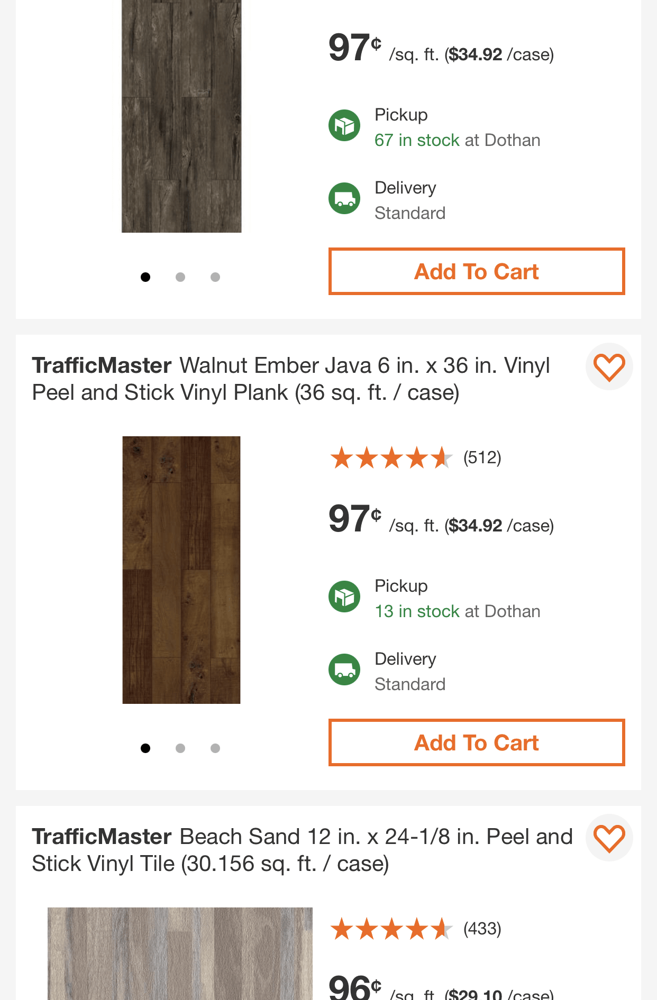The width and height of the screenshot is (657, 1000).
Task: Click the Pickup box icon for 13 in stock
Action: point(344,597)
